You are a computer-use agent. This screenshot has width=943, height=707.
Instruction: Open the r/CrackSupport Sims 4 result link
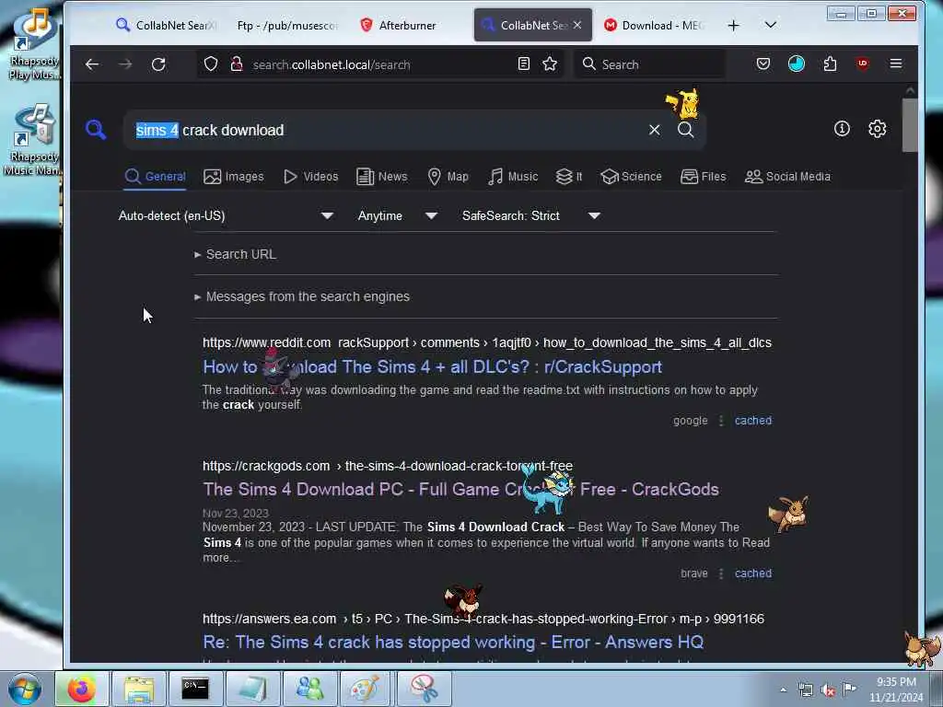(x=433, y=366)
